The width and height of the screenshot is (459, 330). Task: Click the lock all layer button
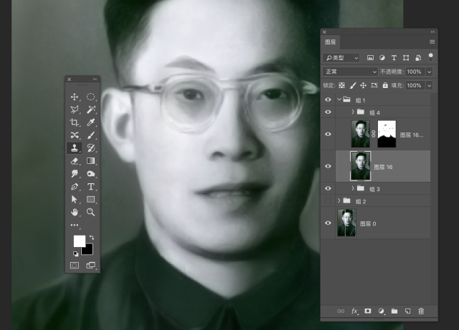385,85
